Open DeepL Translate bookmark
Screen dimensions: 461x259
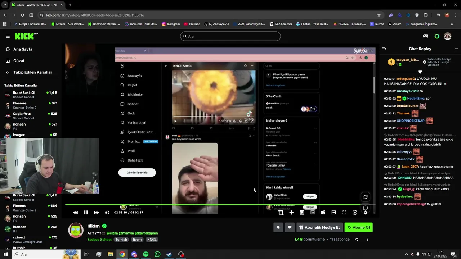30,24
